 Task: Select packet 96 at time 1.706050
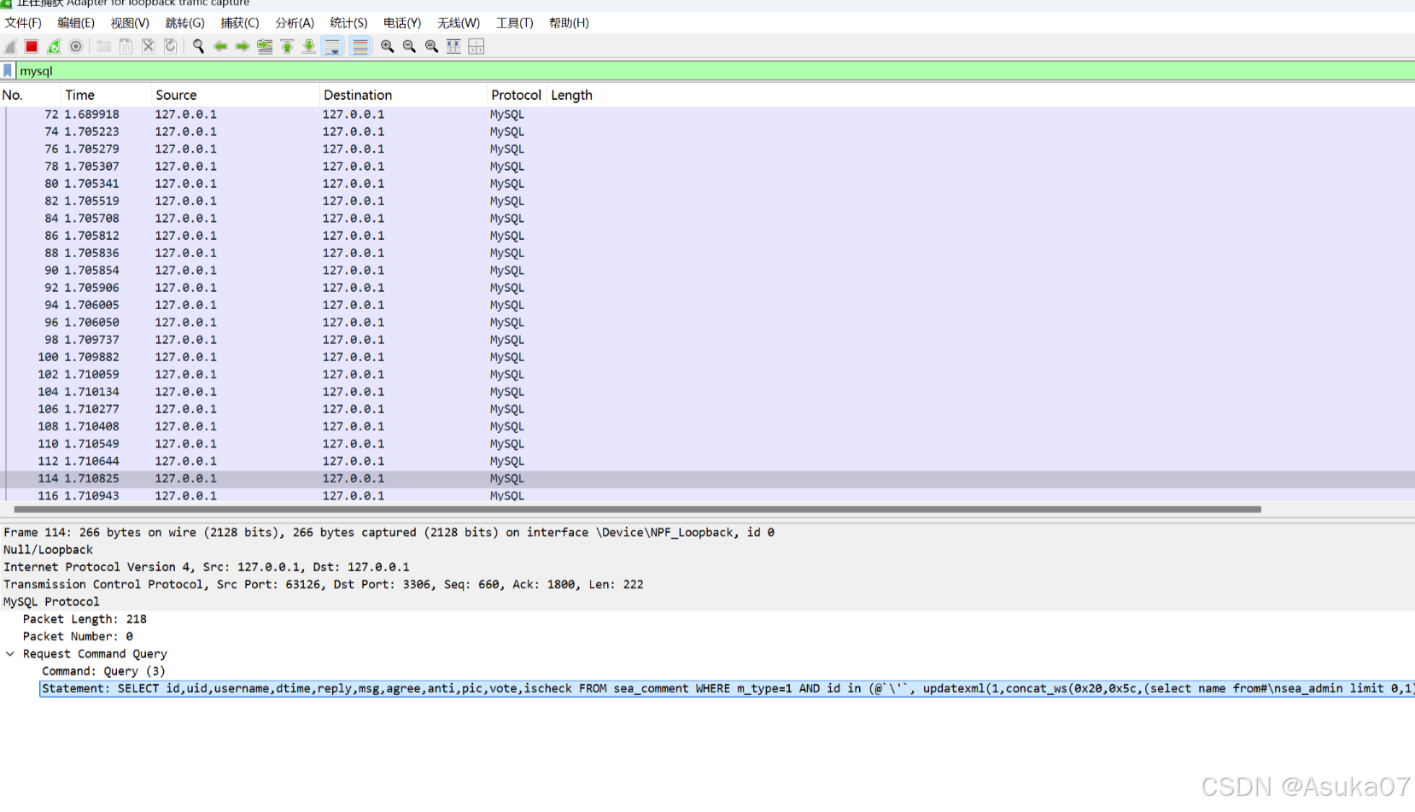point(707,323)
